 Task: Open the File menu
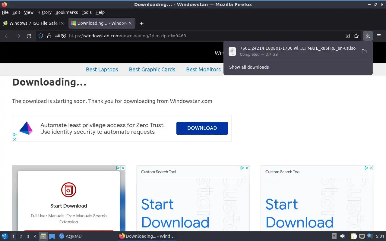tap(5, 12)
